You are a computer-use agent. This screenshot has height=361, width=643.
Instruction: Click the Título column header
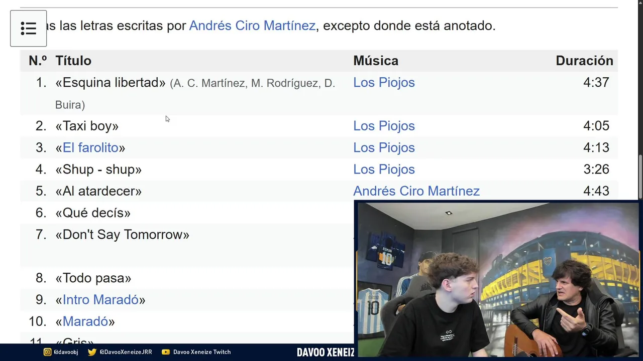click(x=73, y=61)
